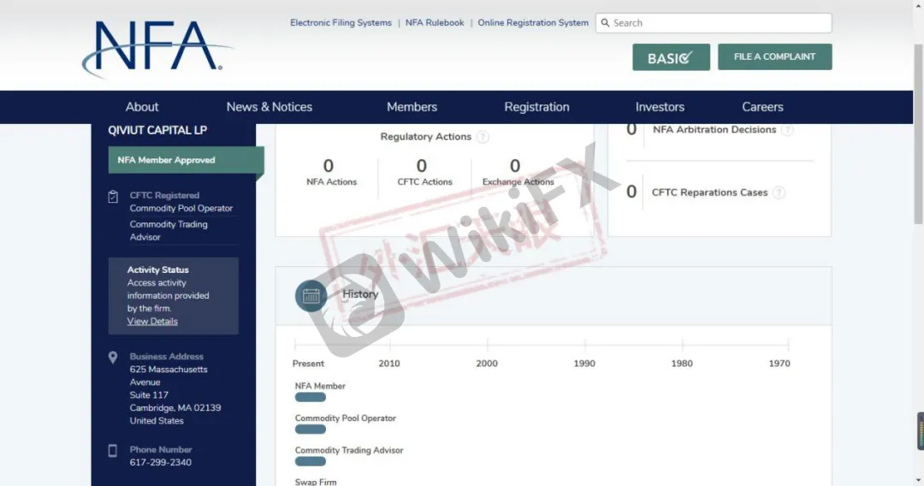924x486 pixels.
Task: Open Electronic Filing Systems link
Action: [x=341, y=23]
